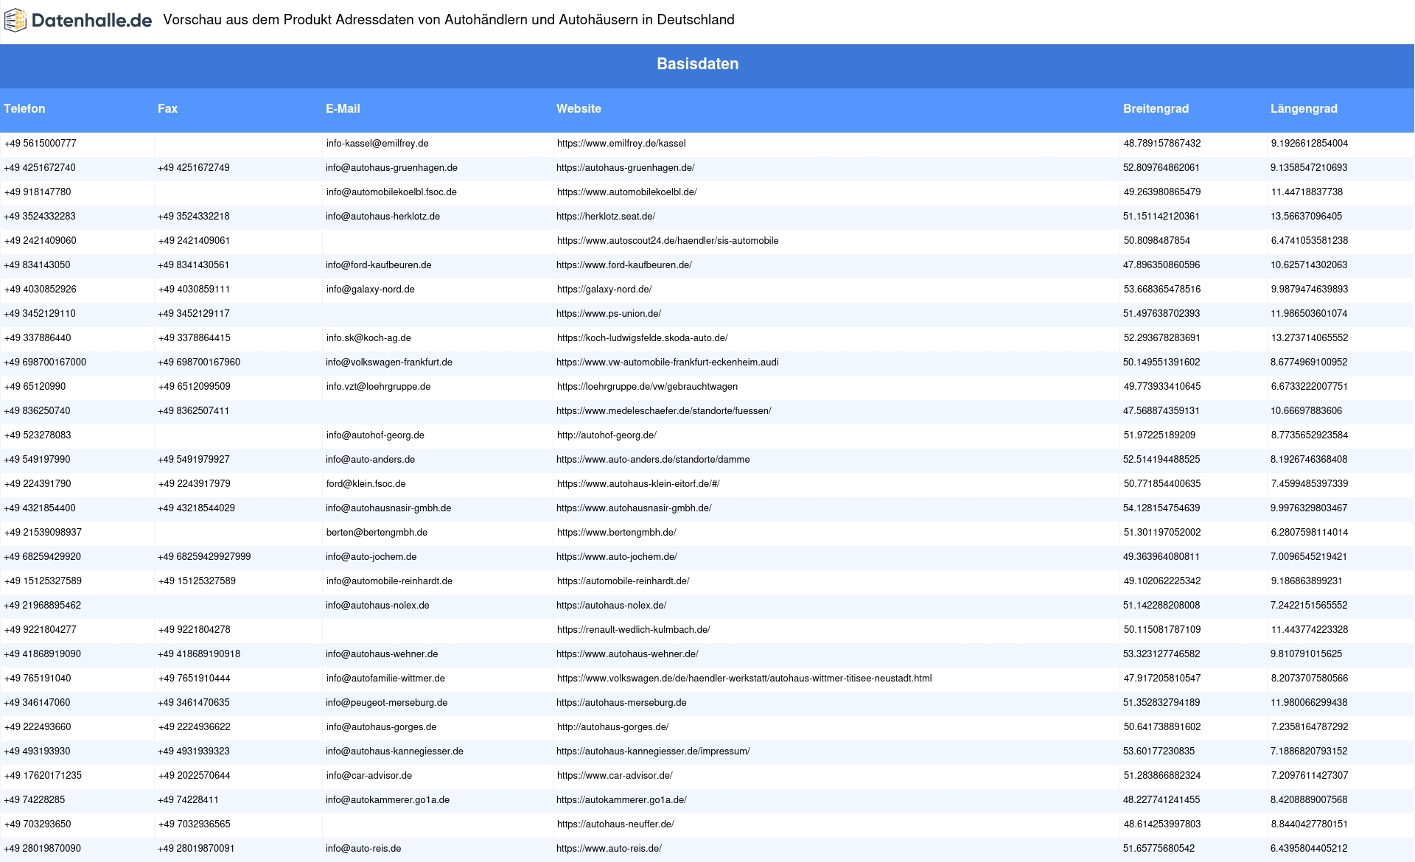Screen dimensions: 1415x862
Task: Select email ford@klein.fsoc.de
Action: pos(366,484)
